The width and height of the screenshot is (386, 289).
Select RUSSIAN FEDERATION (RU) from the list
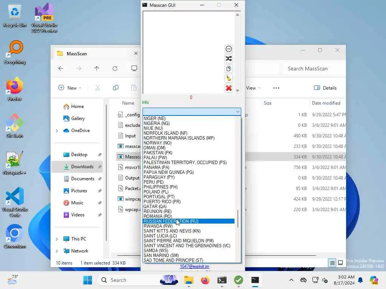coord(188,221)
